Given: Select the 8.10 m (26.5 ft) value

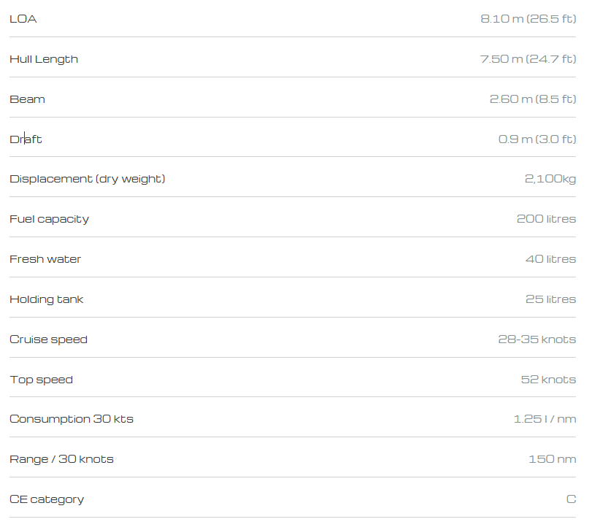Looking at the screenshot, I should click(528, 19).
